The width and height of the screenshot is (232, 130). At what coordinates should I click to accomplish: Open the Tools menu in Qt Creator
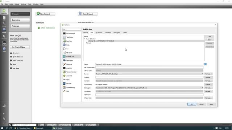(29, 4)
